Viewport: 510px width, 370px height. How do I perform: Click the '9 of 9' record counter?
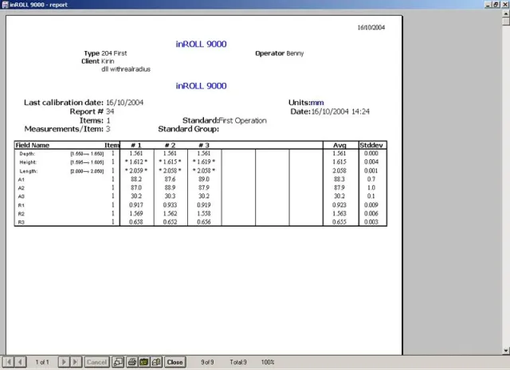click(207, 362)
